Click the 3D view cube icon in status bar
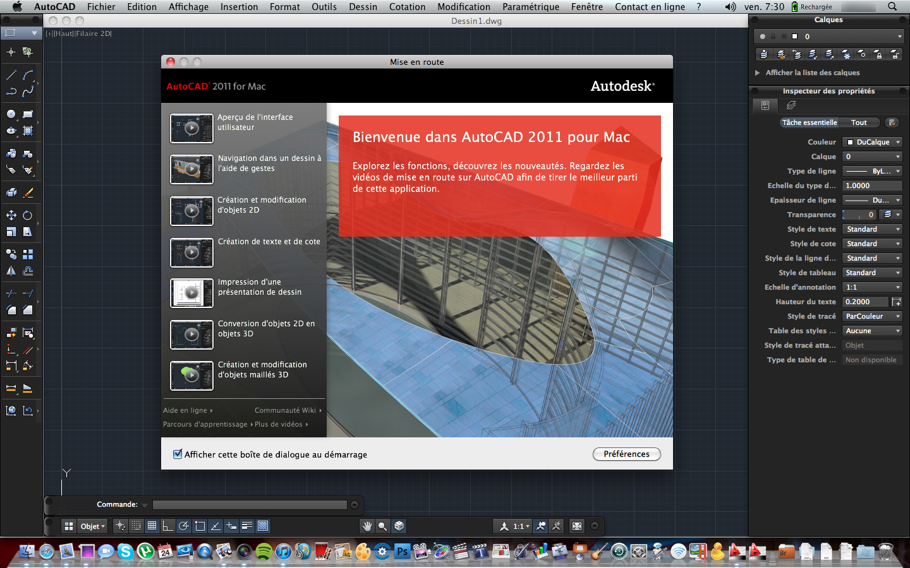This screenshot has width=910, height=568. click(x=399, y=526)
